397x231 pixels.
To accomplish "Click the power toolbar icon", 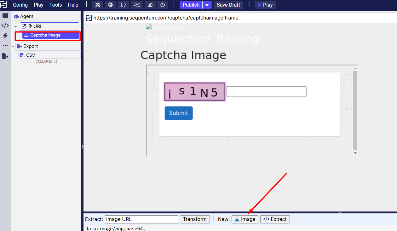I will point(163,5).
